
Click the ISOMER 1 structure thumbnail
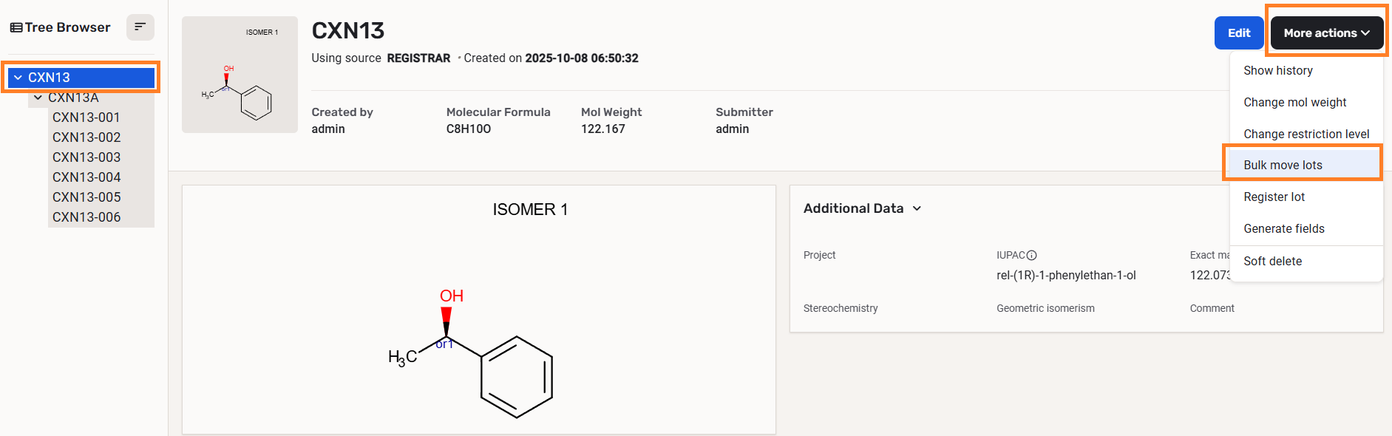point(240,75)
